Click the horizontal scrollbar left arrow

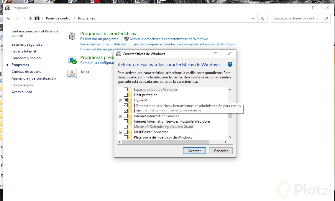click(120, 142)
